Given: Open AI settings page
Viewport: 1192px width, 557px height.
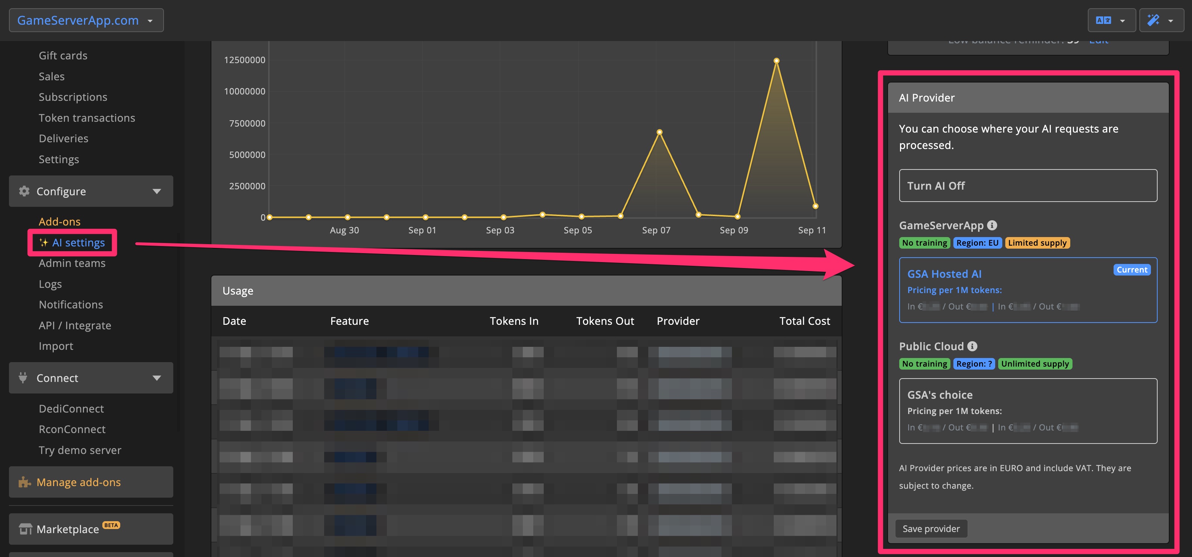Looking at the screenshot, I should (x=78, y=242).
